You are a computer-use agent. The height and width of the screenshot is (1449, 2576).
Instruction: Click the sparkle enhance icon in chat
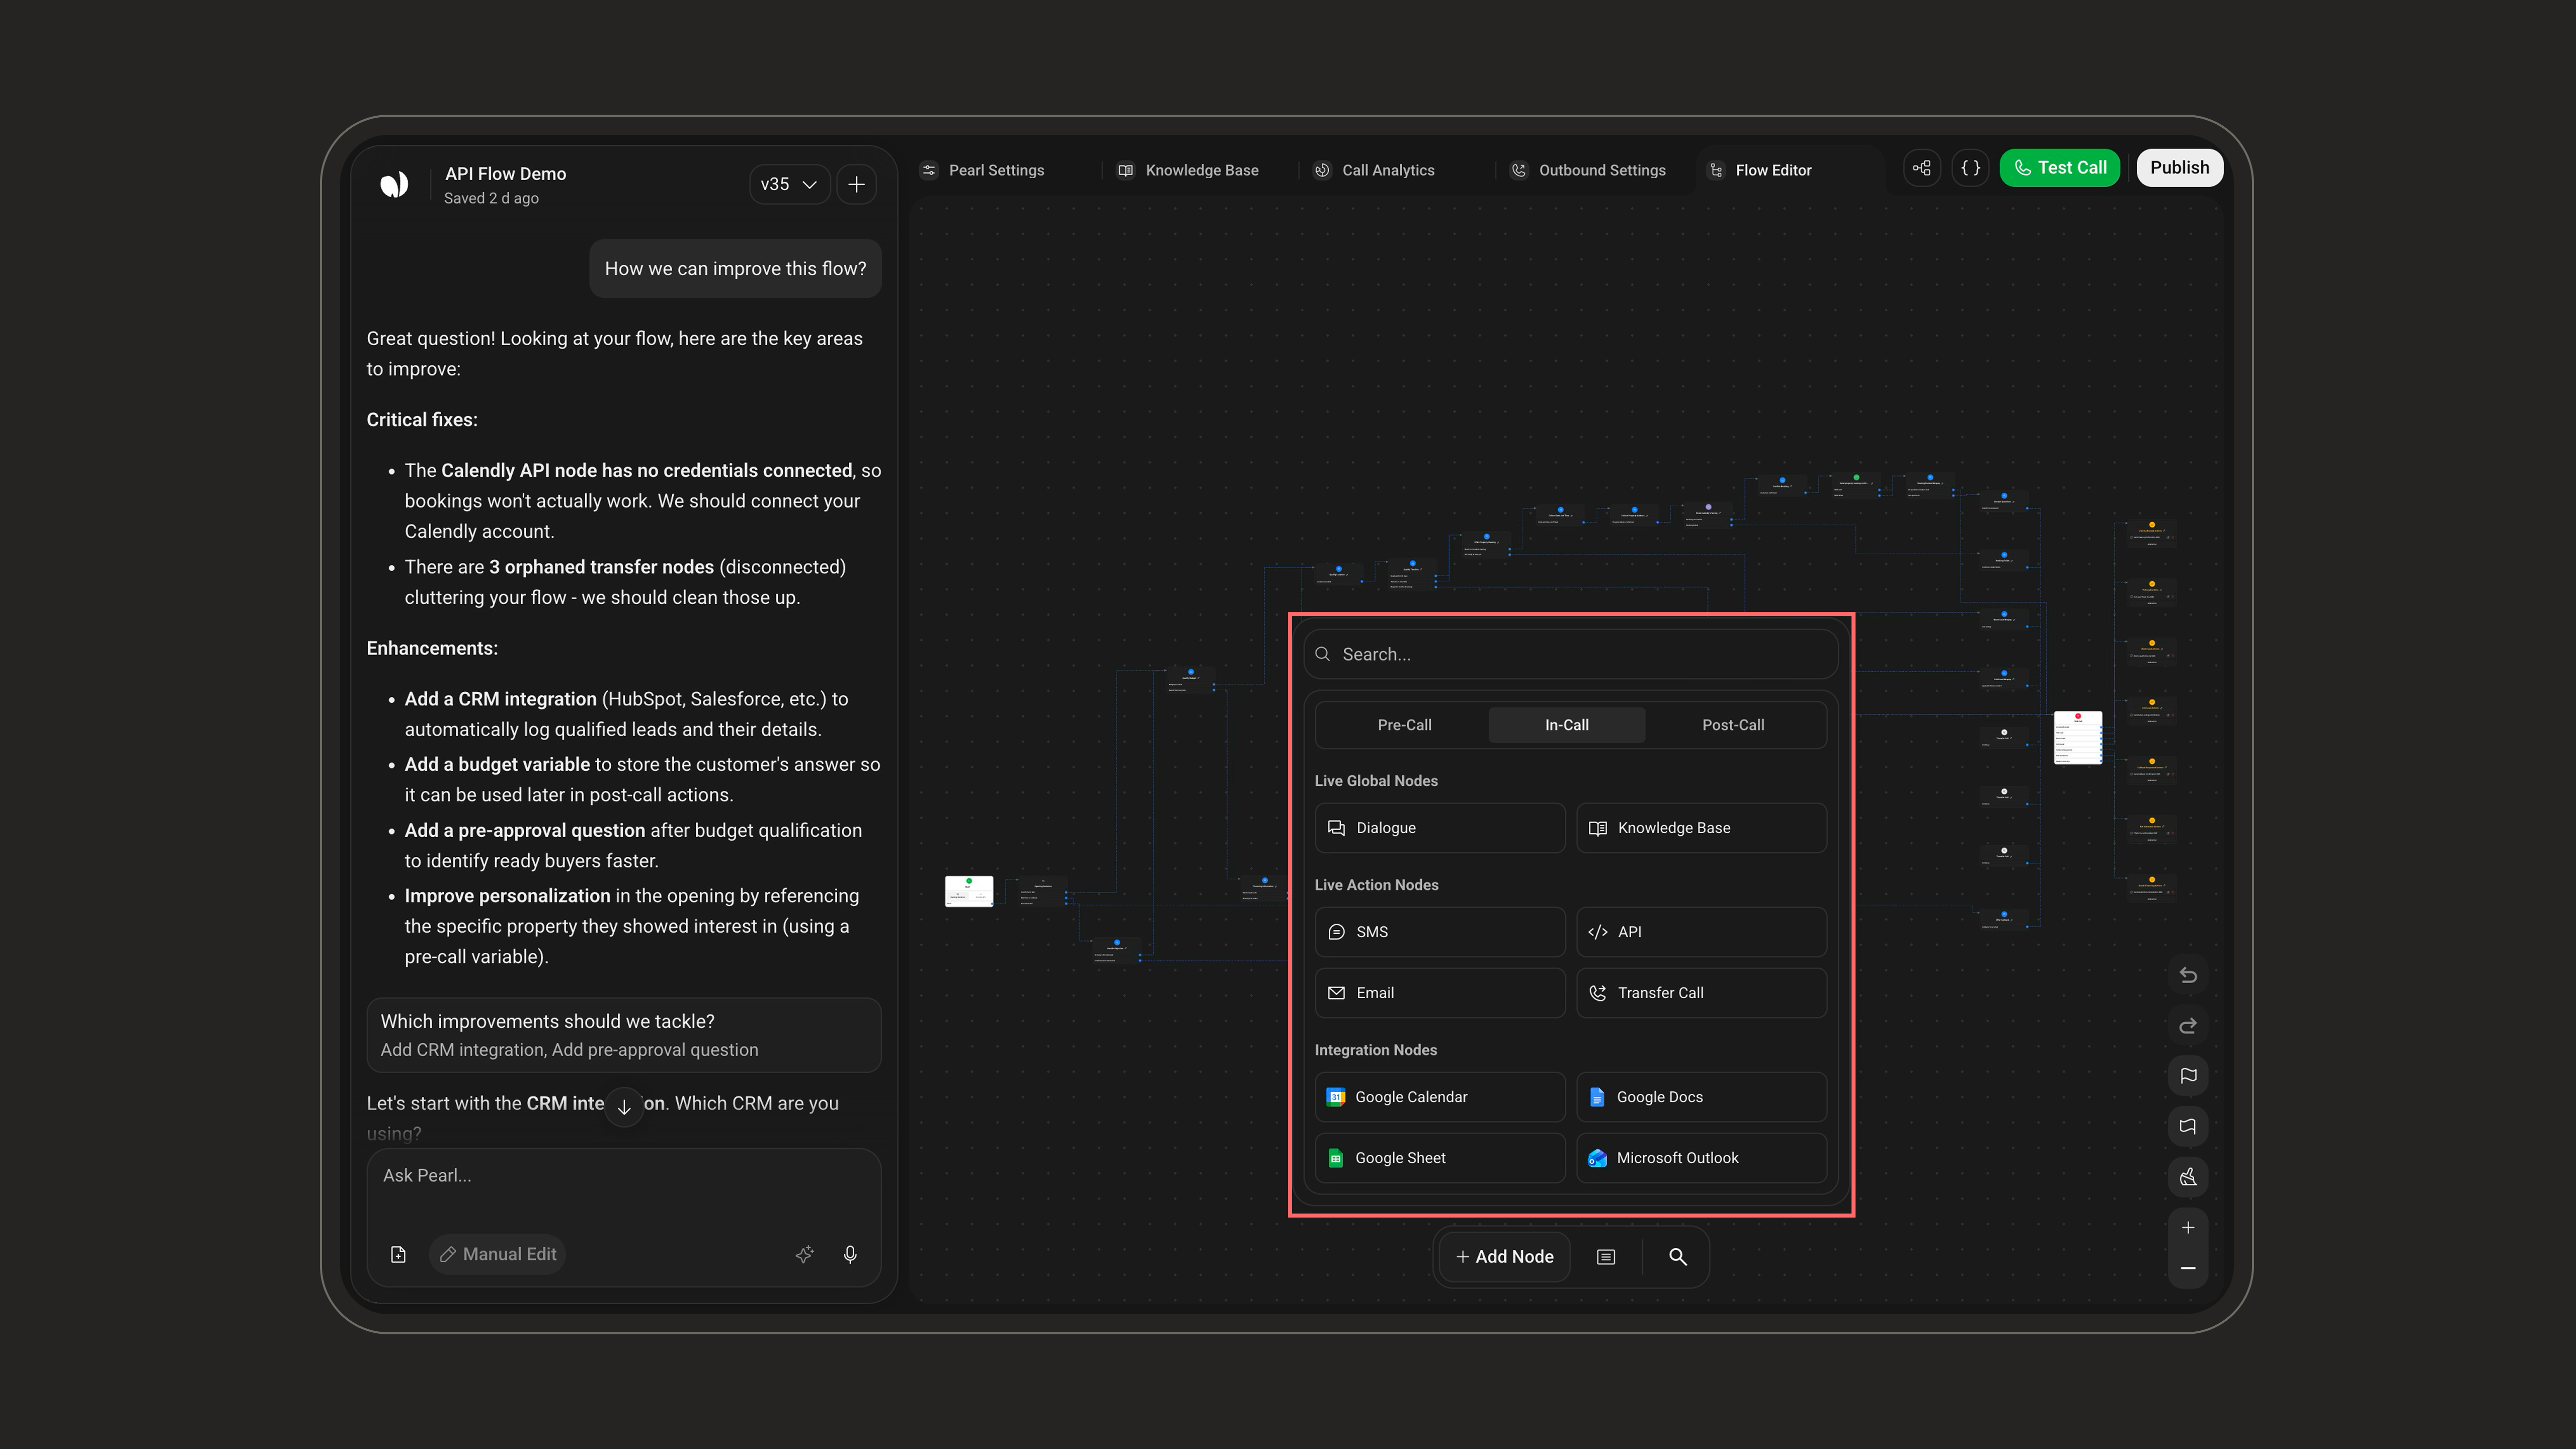point(804,1254)
